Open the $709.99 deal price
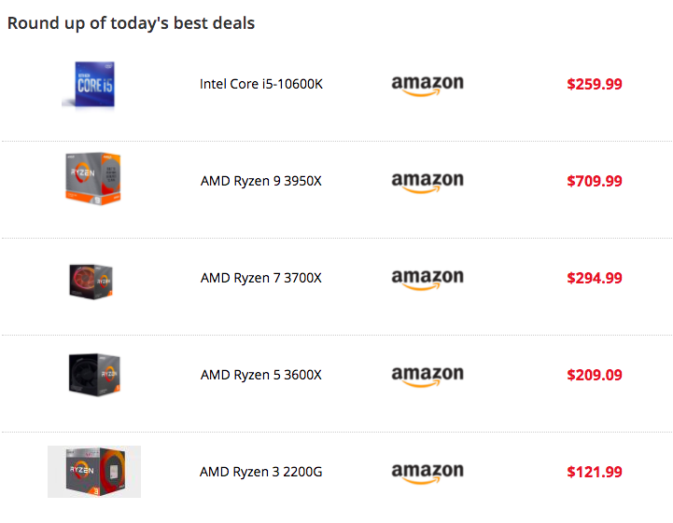Viewport: 673px width, 523px height. [x=595, y=181]
